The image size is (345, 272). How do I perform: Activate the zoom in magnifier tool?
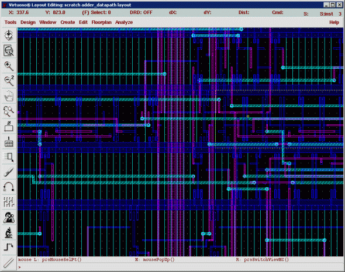tap(9, 66)
